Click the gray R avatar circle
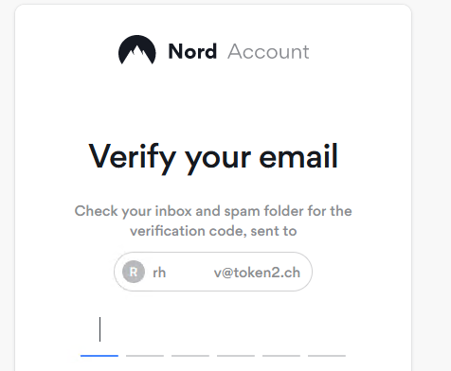The height and width of the screenshot is (371, 451). [x=134, y=272]
